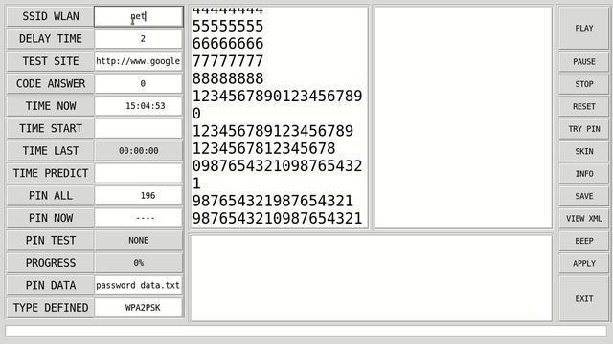
Task: Click the SAVE button
Action: (x=583, y=196)
